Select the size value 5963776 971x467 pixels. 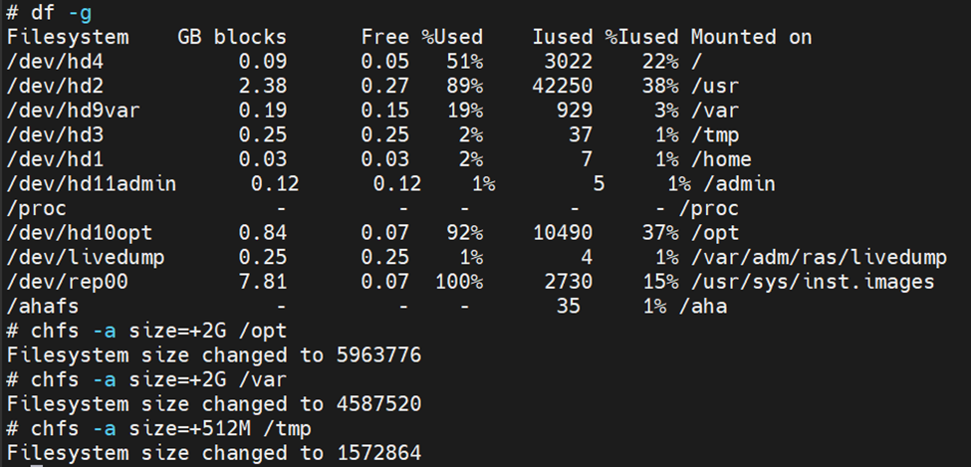(x=379, y=355)
